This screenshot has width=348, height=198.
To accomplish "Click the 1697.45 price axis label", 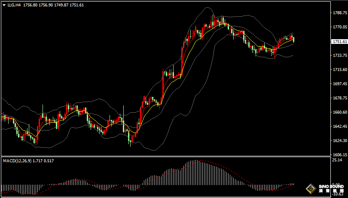I will point(339,84).
